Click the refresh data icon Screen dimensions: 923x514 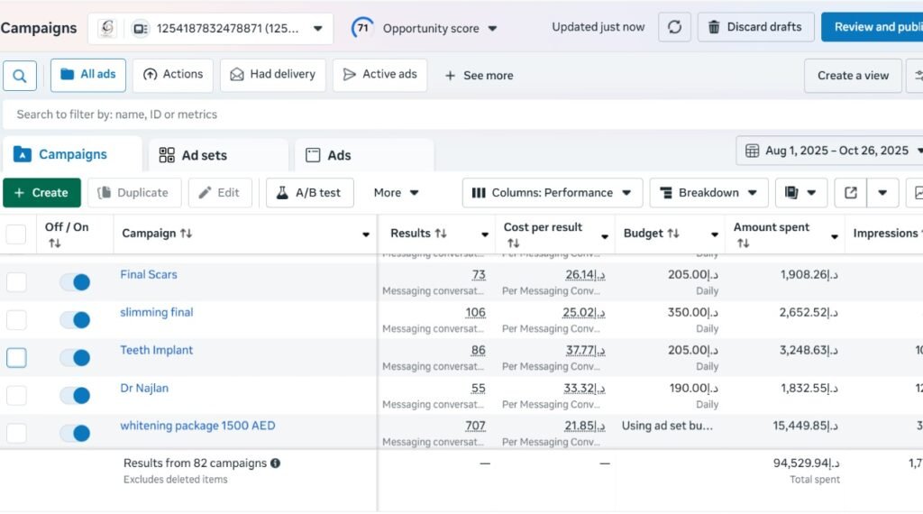[x=674, y=27]
